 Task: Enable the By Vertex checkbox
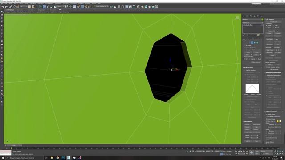(245, 45)
